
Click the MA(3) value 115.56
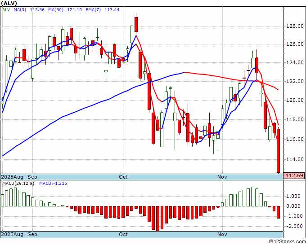click(37, 9)
